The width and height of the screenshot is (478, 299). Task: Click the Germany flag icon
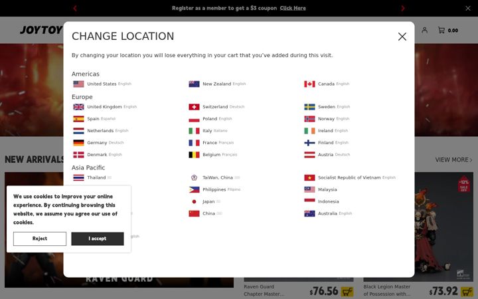tap(78, 142)
